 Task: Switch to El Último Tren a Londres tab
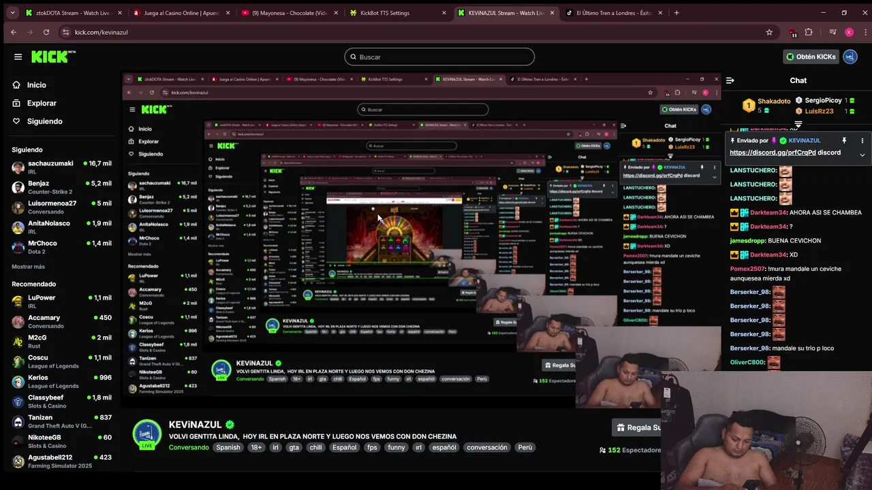point(614,13)
